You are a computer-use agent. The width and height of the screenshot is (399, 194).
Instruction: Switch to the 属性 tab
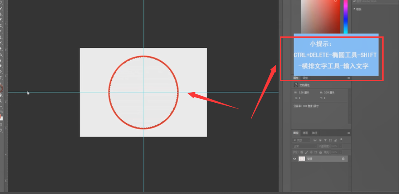296,78
